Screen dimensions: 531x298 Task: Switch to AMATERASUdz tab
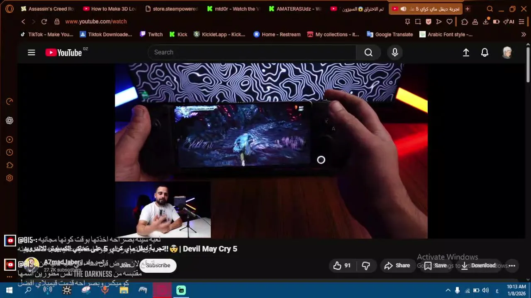click(295, 9)
